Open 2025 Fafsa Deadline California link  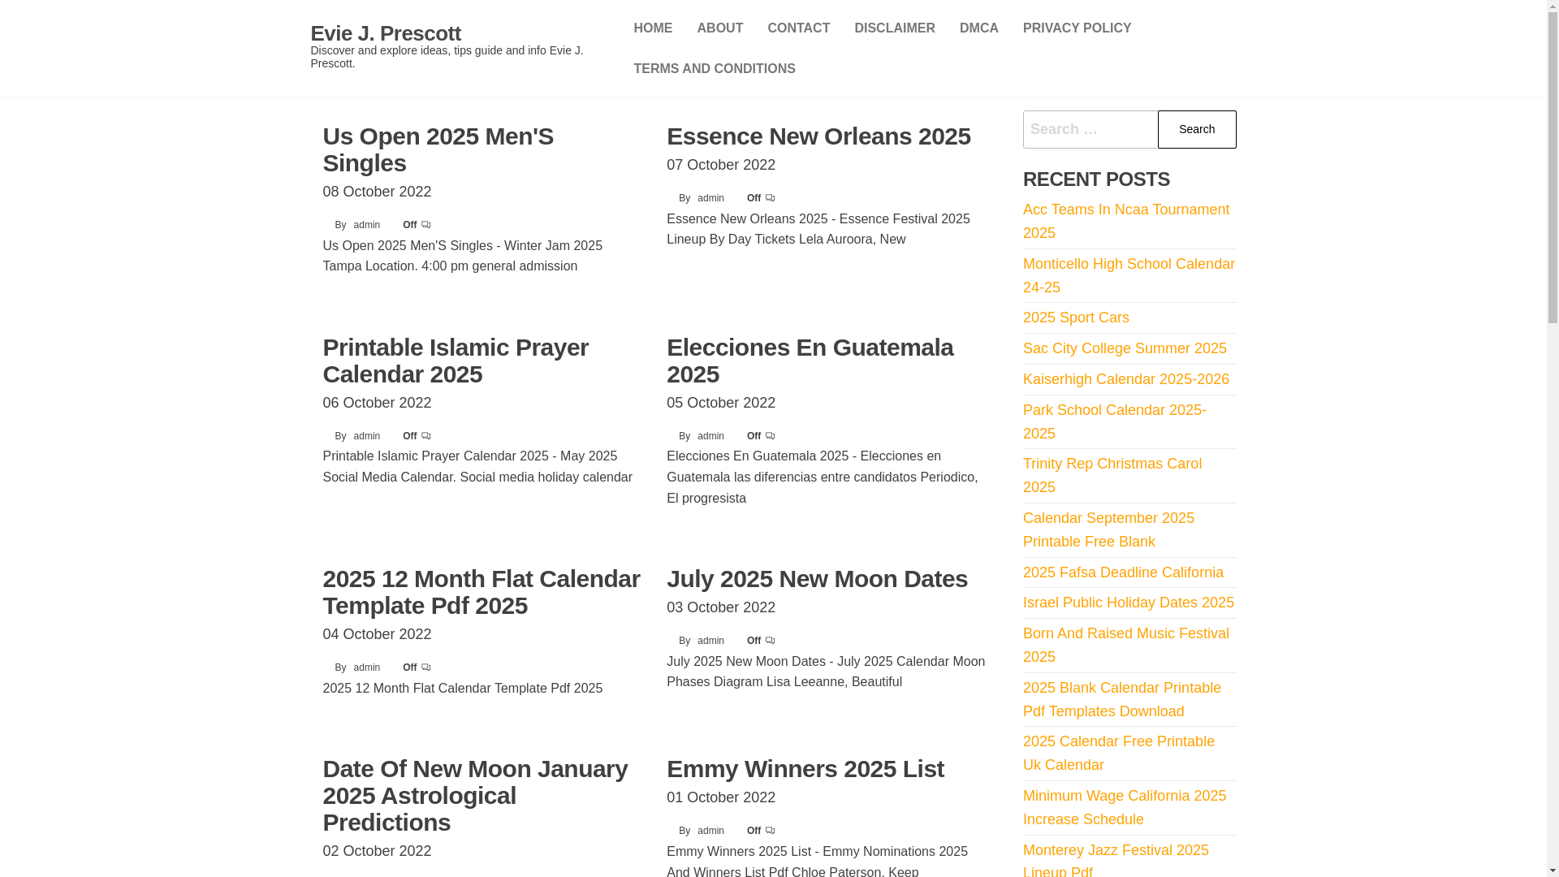click(x=1123, y=572)
